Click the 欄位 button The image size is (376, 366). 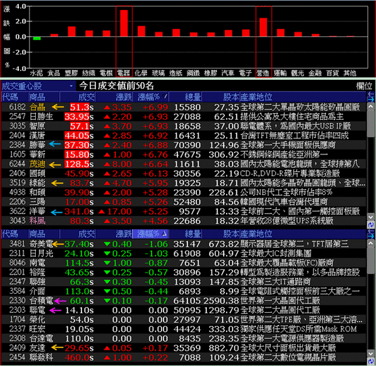(x=363, y=86)
